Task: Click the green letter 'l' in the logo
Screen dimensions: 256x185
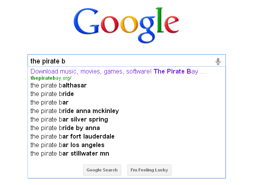Action: point(160,20)
